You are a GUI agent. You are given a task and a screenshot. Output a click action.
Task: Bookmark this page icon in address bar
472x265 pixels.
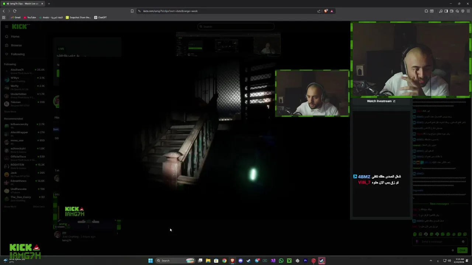click(x=132, y=11)
